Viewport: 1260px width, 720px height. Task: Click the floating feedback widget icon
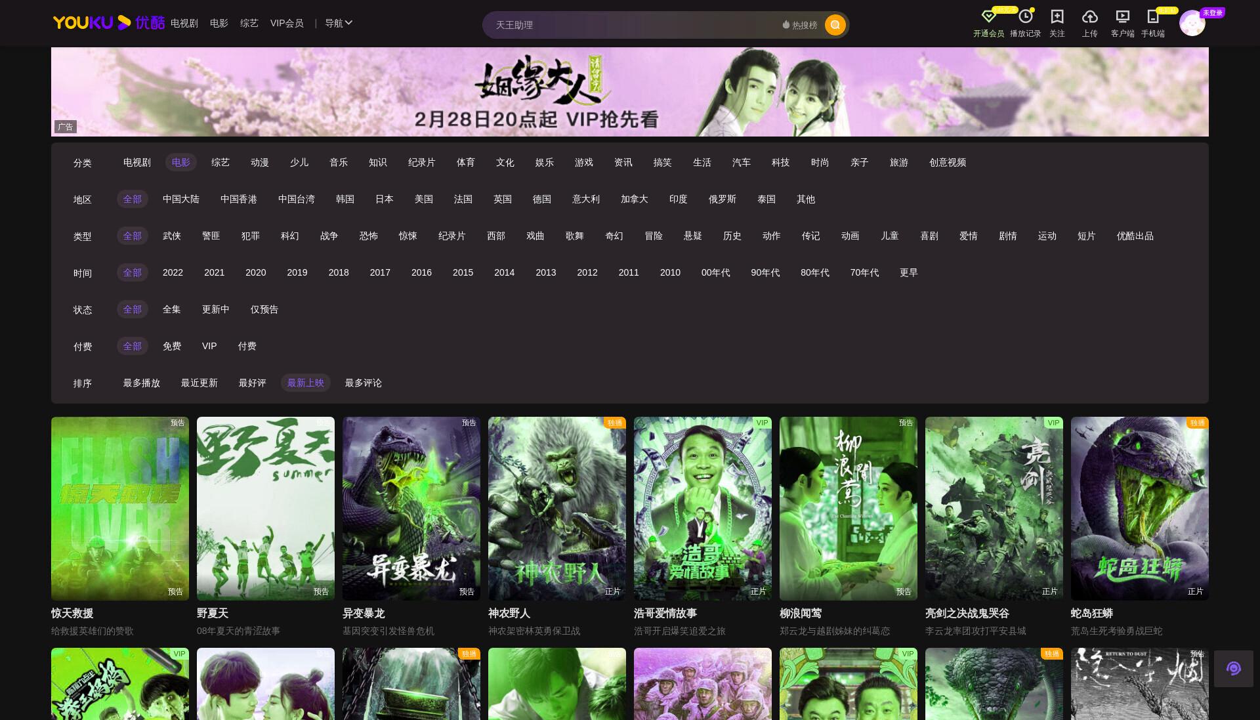pos(1234,669)
